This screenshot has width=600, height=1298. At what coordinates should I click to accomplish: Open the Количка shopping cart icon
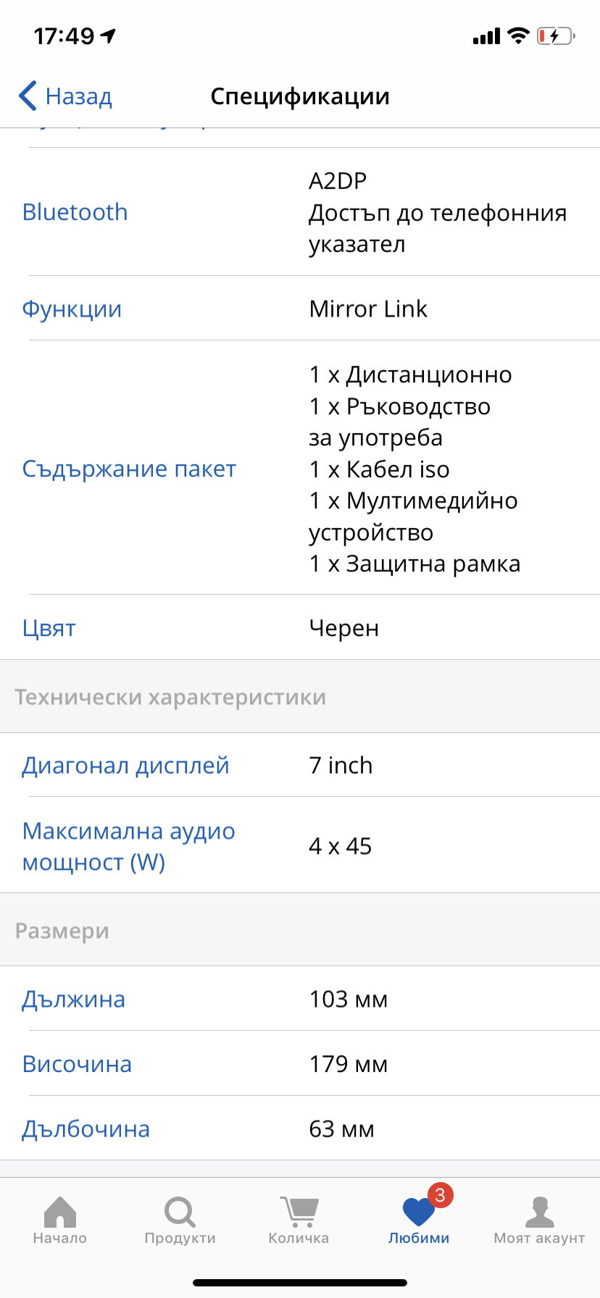(x=299, y=1211)
